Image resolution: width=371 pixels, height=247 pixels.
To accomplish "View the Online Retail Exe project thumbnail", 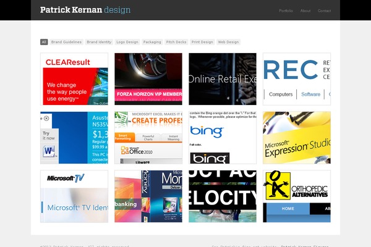I will [x=223, y=79].
